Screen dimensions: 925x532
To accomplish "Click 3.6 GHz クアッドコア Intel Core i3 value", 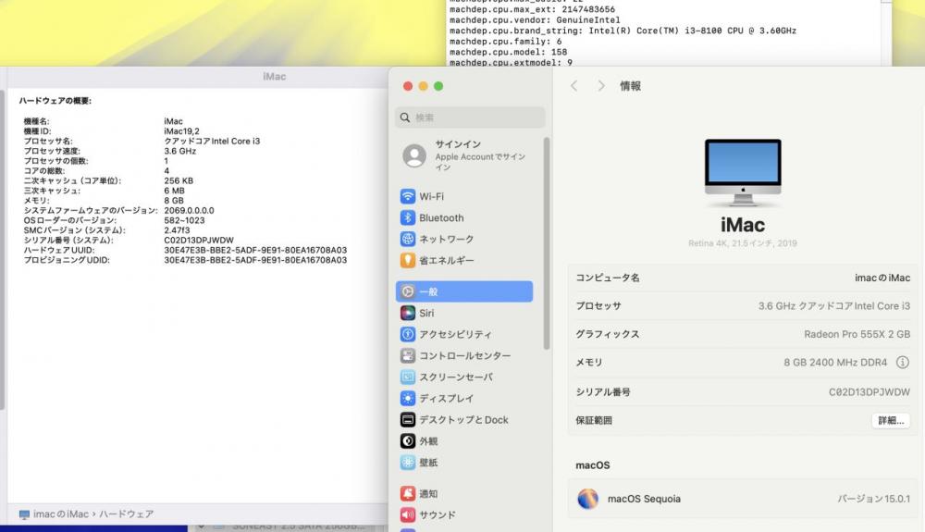I will tap(834, 305).
